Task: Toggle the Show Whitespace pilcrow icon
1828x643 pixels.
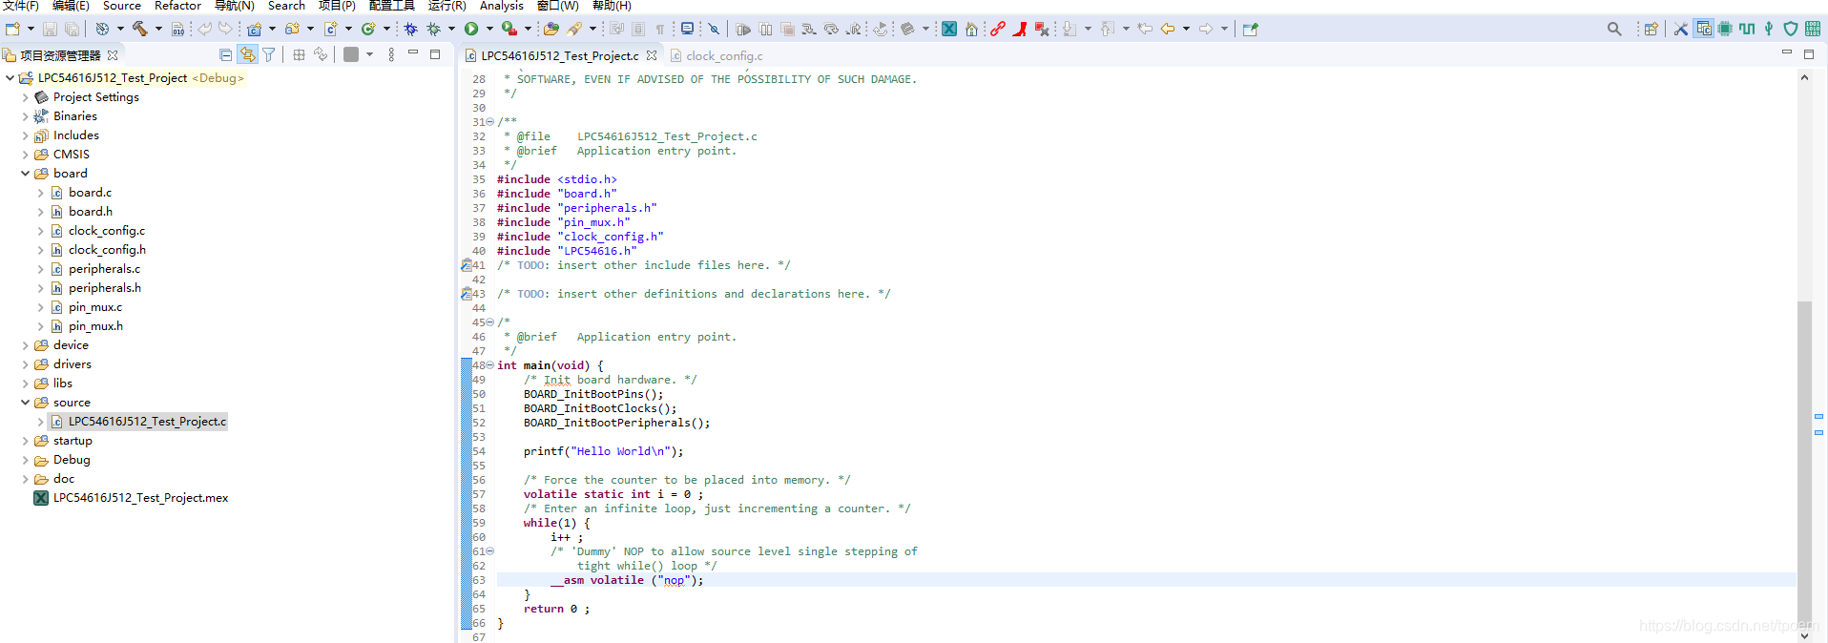Action: pos(660,29)
